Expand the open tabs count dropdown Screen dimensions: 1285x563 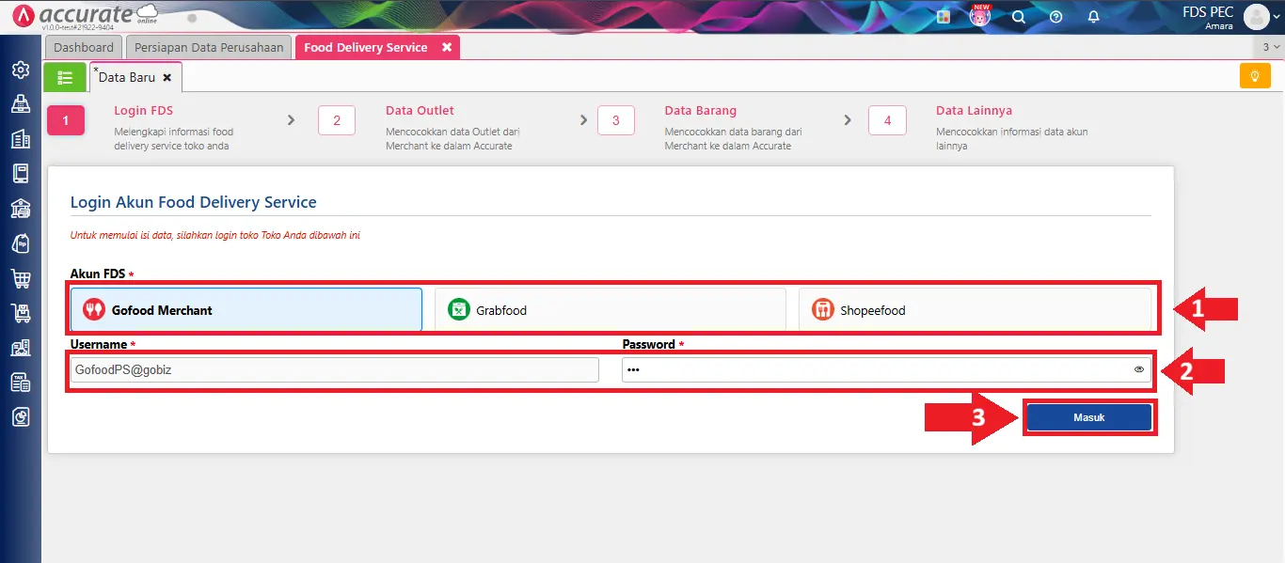tap(1269, 47)
